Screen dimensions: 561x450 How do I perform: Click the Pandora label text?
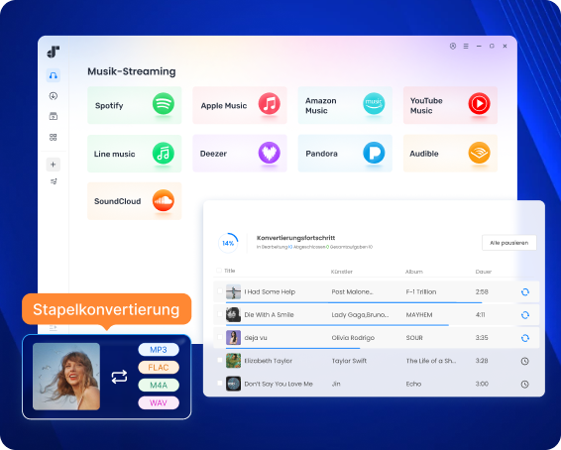click(x=321, y=154)
